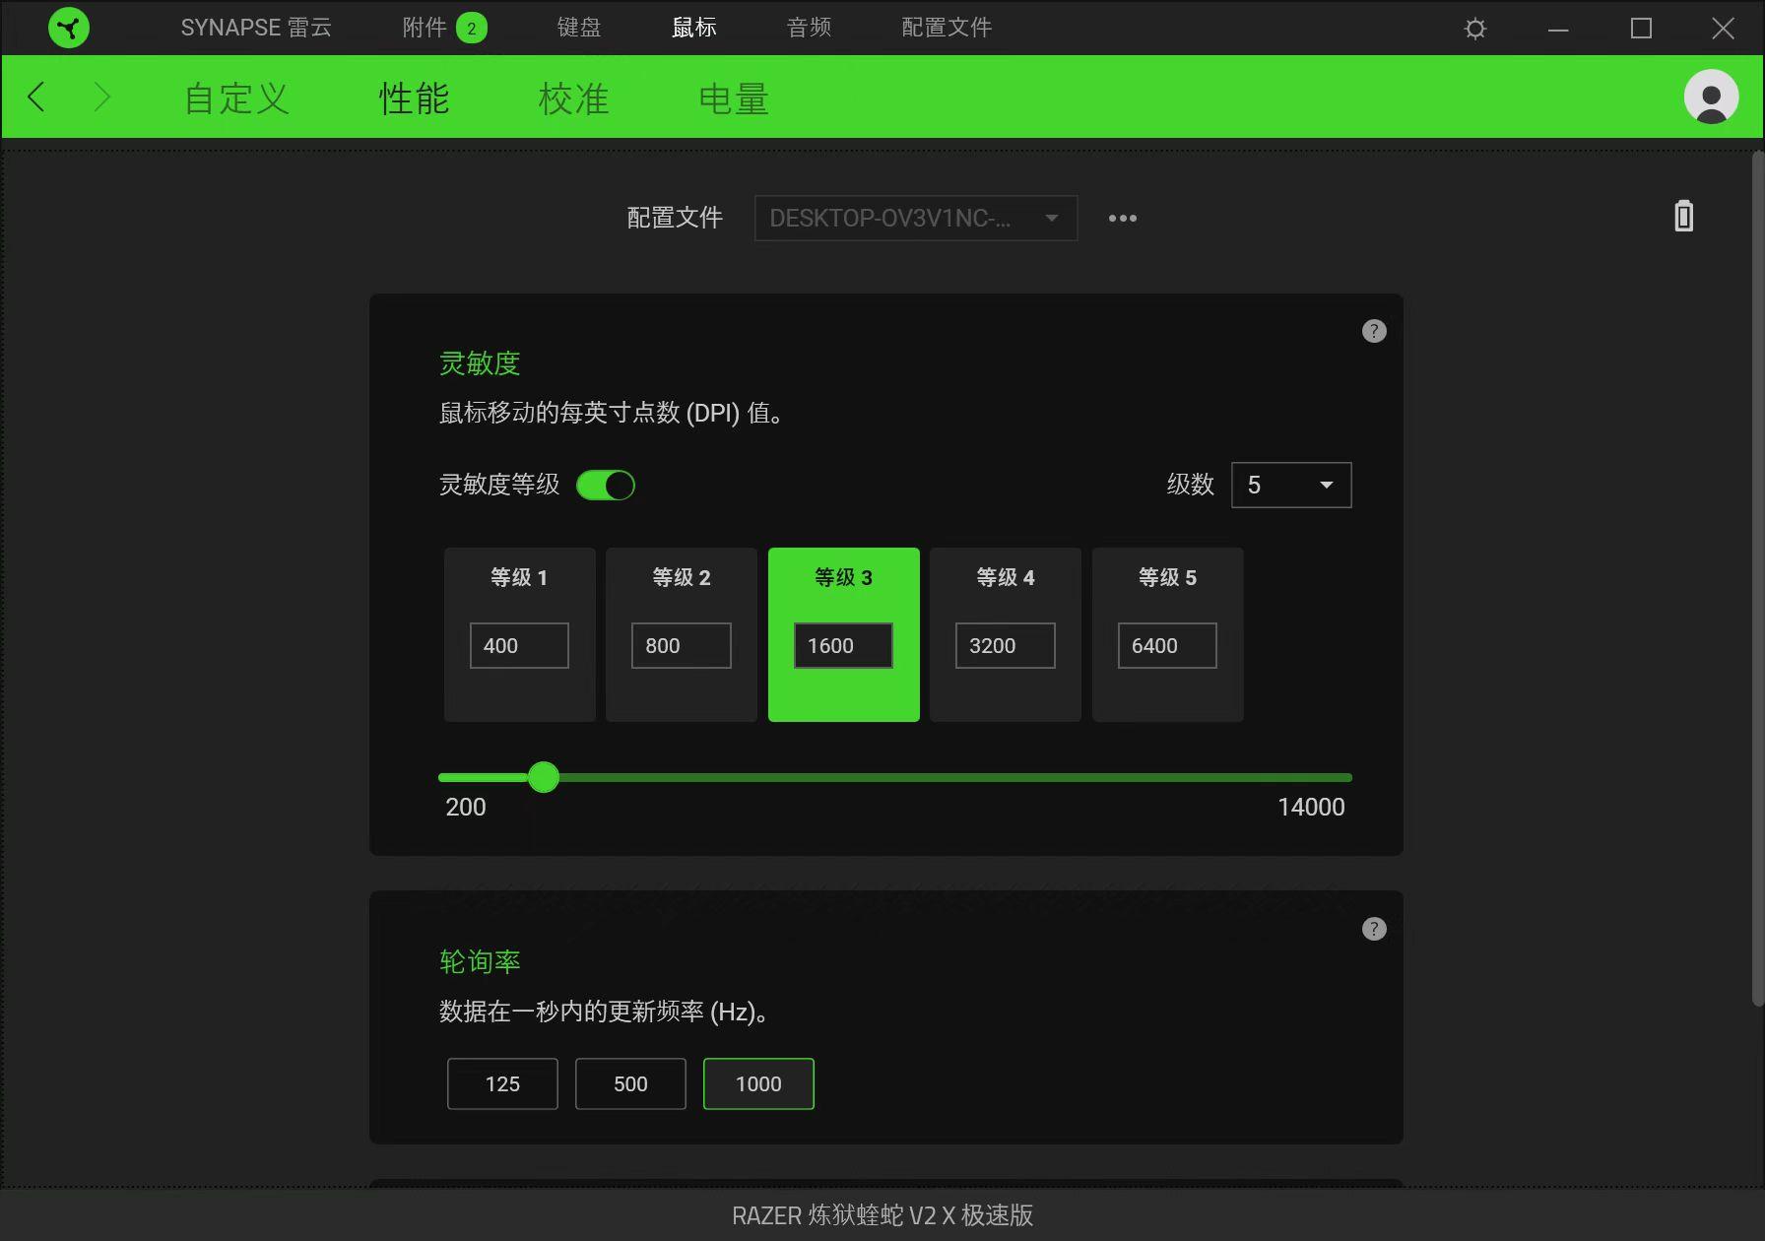Screen dimensions: 1765x1241
Task: Open the 校准 calibration tab
Action: 574,97
